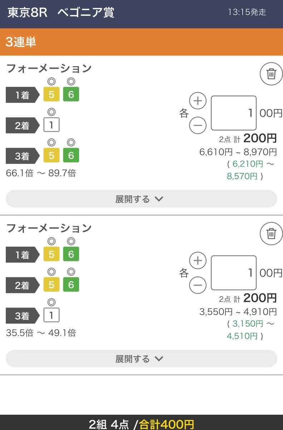The image size is (283, 430).
Task: Tap horse 6 in second bet's 2着 row
Action: click(71, 285)
